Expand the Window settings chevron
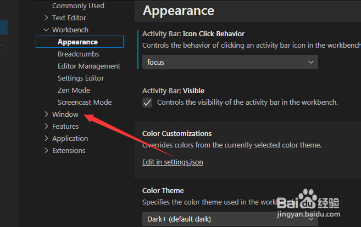The image size is (361, 227). pyautogui.click(x=47, y=115)
